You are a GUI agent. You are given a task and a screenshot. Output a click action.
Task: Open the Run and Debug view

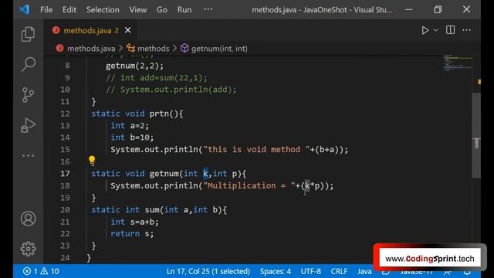[28, 125]
